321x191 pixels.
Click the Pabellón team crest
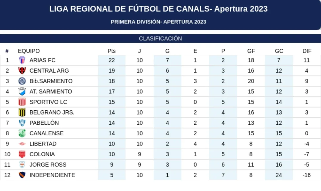22,123
